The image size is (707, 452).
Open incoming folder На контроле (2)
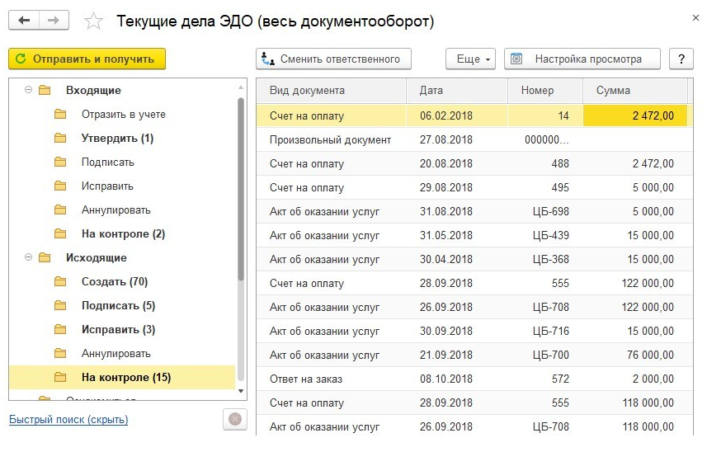123,234
